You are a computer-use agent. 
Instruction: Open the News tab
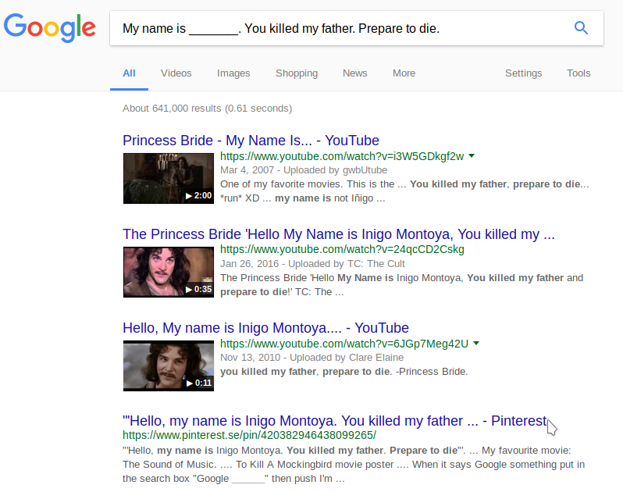(x=354, y=73)
